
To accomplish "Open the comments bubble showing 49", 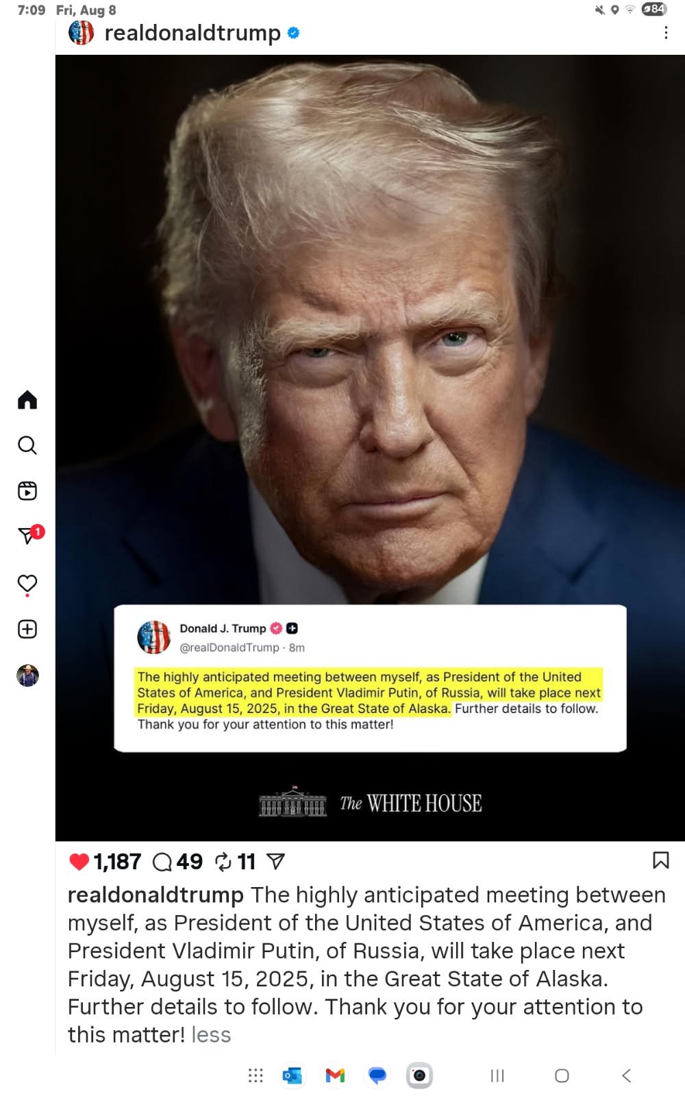I will [162, 861].
